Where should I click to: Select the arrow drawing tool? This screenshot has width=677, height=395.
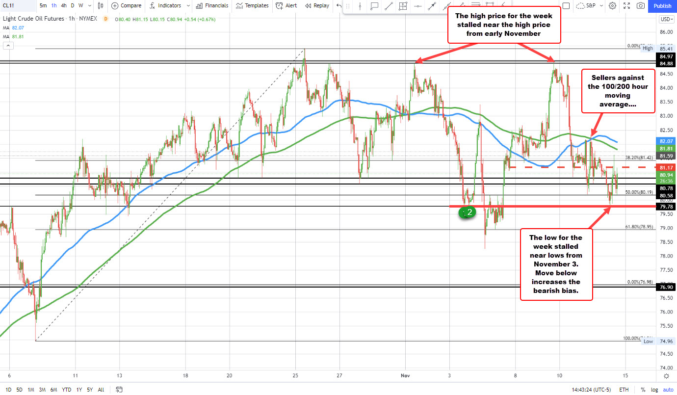[432, 6]
